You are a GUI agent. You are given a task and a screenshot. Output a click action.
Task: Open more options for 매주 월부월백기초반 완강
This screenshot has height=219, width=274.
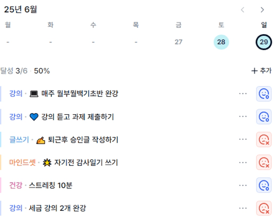(243, 94)
